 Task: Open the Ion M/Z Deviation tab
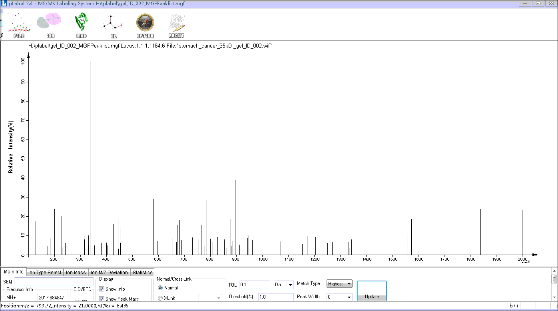click(x=109, y=273)
